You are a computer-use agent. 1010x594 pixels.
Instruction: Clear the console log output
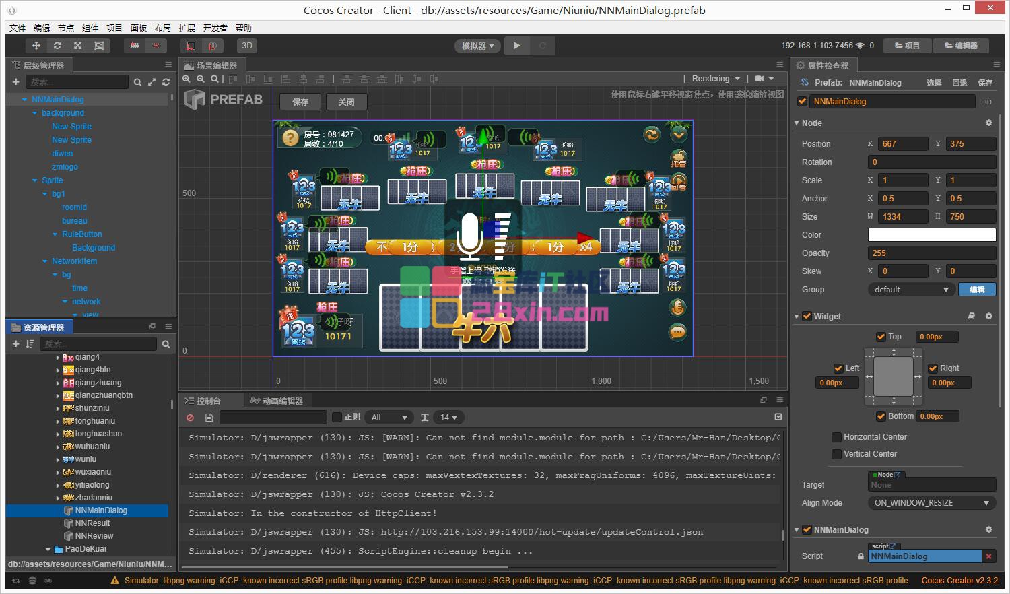(x=190, y=418)
